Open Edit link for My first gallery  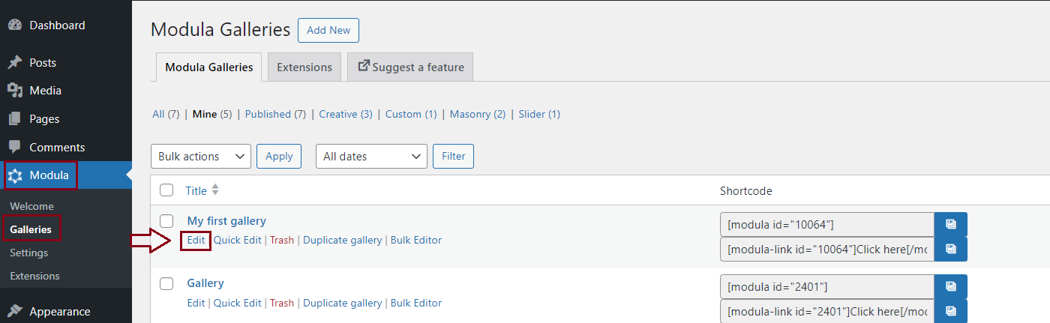(196, 241)
